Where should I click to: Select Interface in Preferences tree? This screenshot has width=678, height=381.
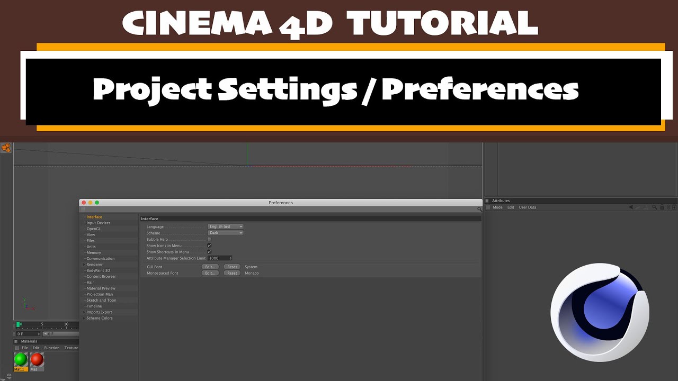pyautogui.click(x=94, y=217)
